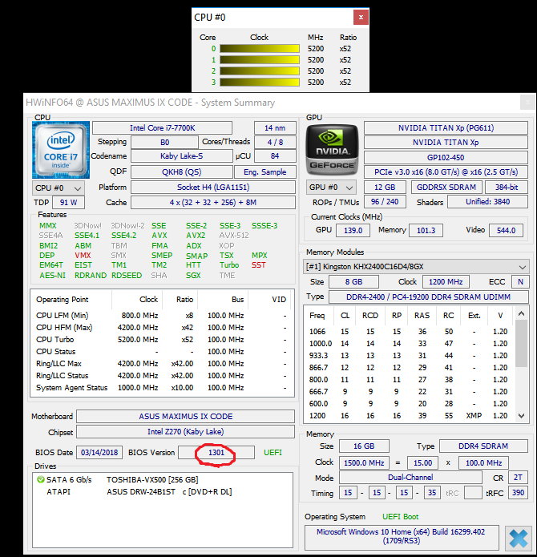This screenshot has height=557, width=537.
Task: Click the red SST feature label
Action: pyautogui.click(x=258, y=265)
